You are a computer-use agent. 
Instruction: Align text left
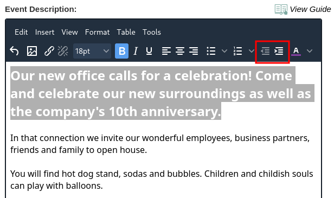(x=166, y=51)
